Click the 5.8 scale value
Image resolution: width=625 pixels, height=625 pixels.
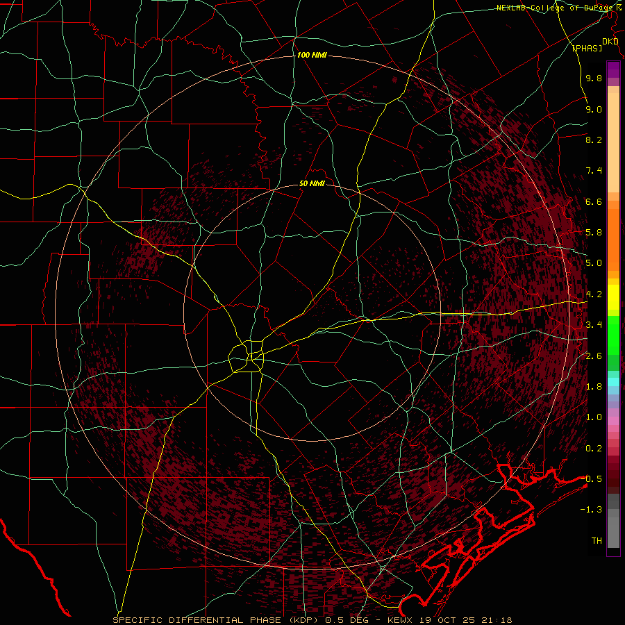[x=594, y=233]
